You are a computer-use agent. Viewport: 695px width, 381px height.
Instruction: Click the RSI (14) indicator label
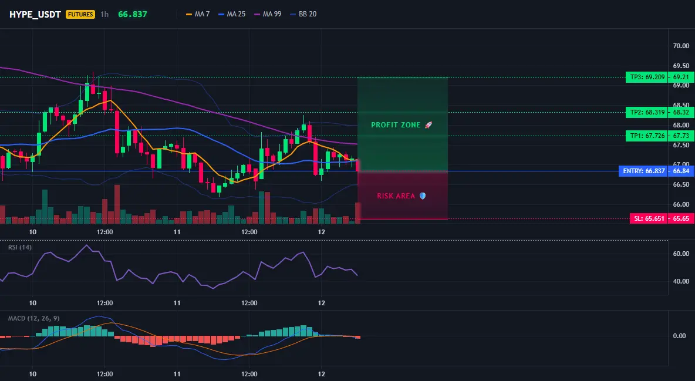point(20,247)
